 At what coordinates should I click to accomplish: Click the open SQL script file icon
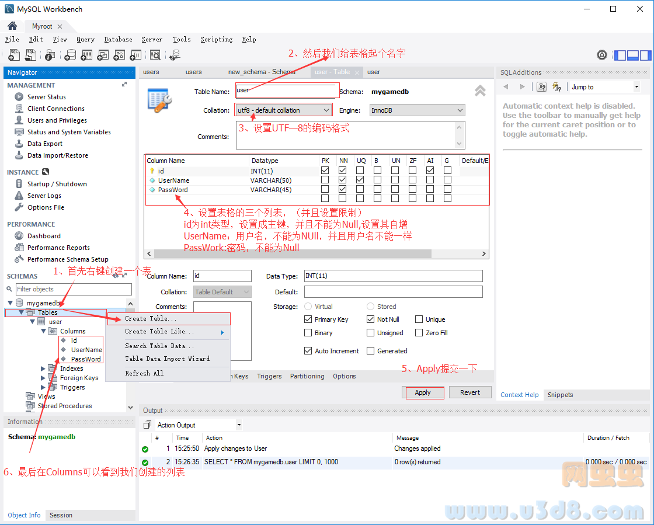(x=30, y=55)
